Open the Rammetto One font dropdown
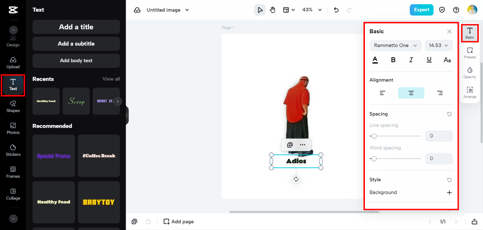 [395, 45]
